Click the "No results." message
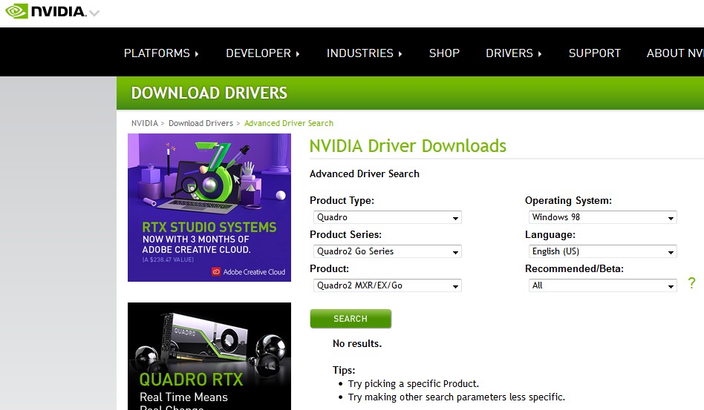 click(x=357, y=344)
